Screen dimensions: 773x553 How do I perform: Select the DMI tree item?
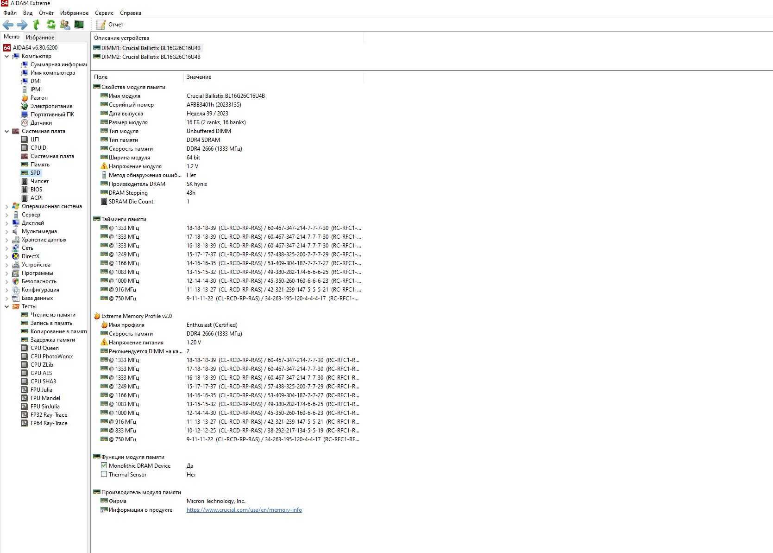coord(31,81)
